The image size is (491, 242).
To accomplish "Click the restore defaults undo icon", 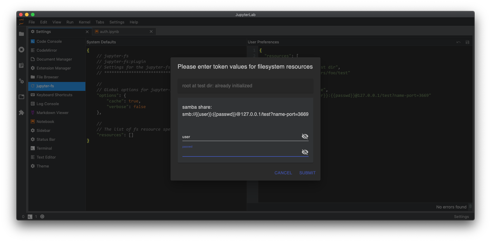I will pos(458,42).
